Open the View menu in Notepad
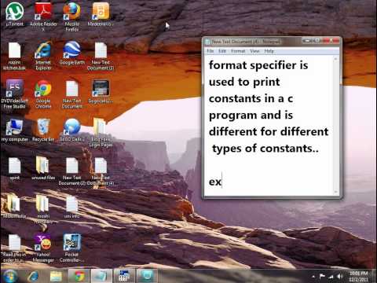 254,51
